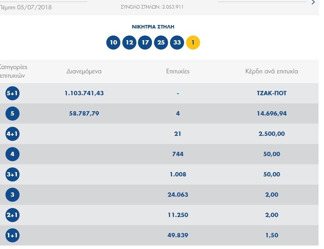Click the yellow Joker number 1 ball

click(x=193, y=43)
